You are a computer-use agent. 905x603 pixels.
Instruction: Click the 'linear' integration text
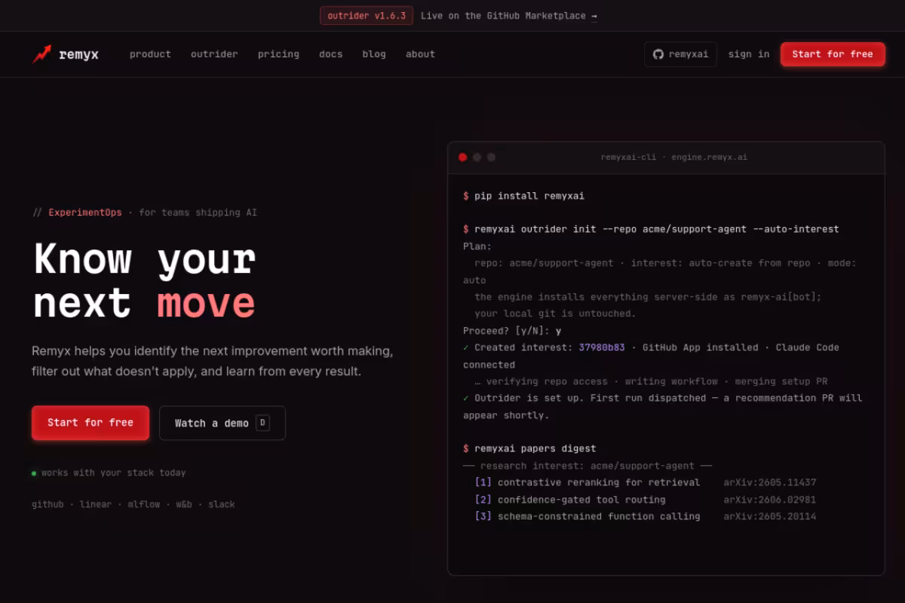tap(96, 504)
